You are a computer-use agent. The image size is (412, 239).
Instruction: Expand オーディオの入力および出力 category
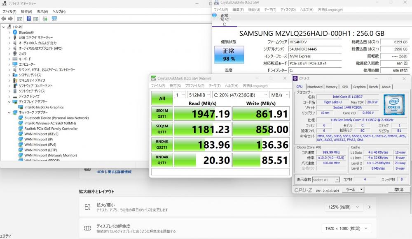[9, 43]
